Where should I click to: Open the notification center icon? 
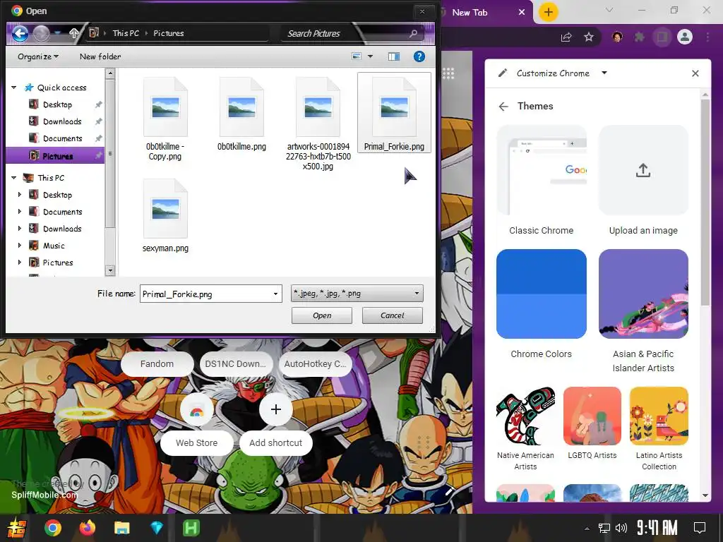tap(700, 528)
